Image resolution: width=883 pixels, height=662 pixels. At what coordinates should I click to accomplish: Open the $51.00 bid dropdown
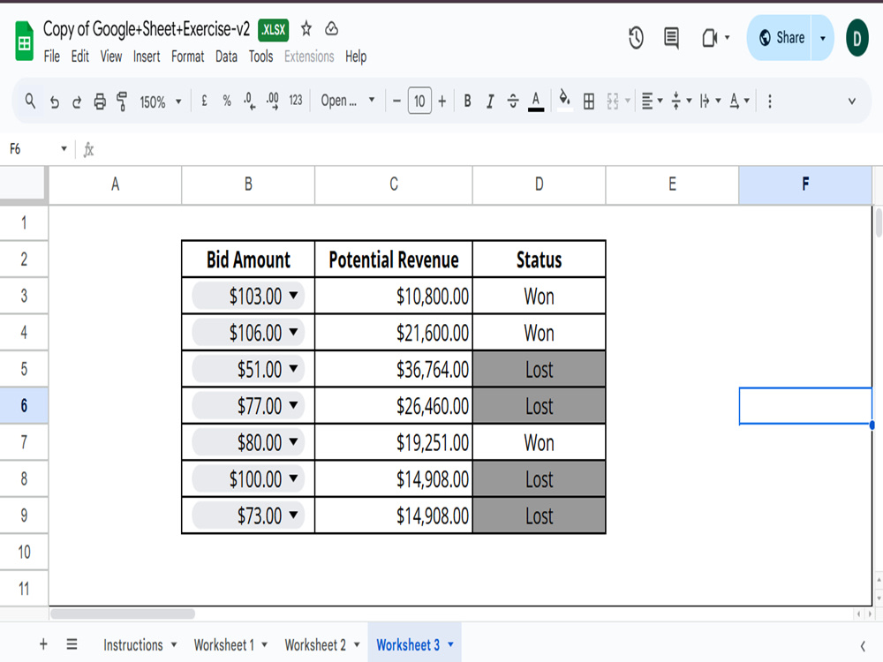click(x=293, y=368)
